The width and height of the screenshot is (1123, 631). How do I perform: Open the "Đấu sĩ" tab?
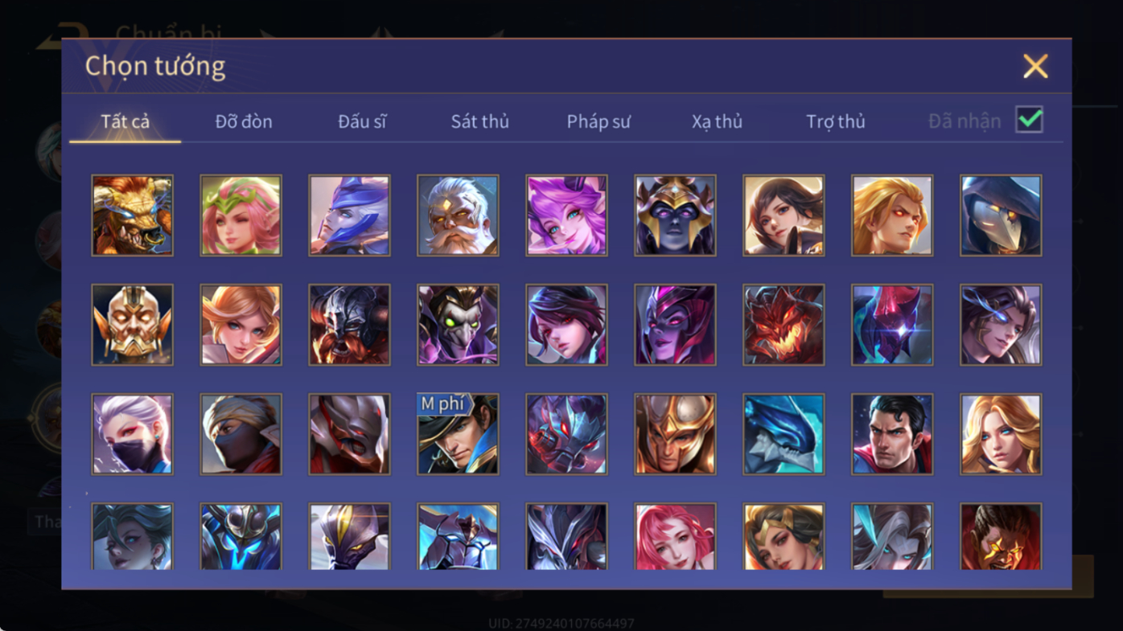click(362, 121)
